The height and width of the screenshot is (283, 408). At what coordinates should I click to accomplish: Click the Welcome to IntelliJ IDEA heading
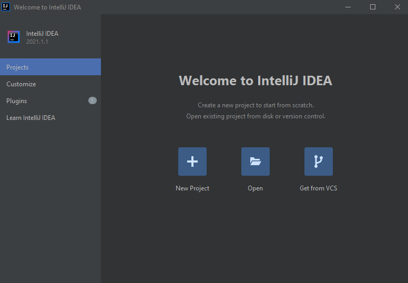[x=256, y=80]
